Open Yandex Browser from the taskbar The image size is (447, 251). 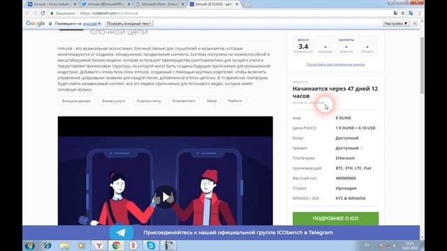[99, 245]
